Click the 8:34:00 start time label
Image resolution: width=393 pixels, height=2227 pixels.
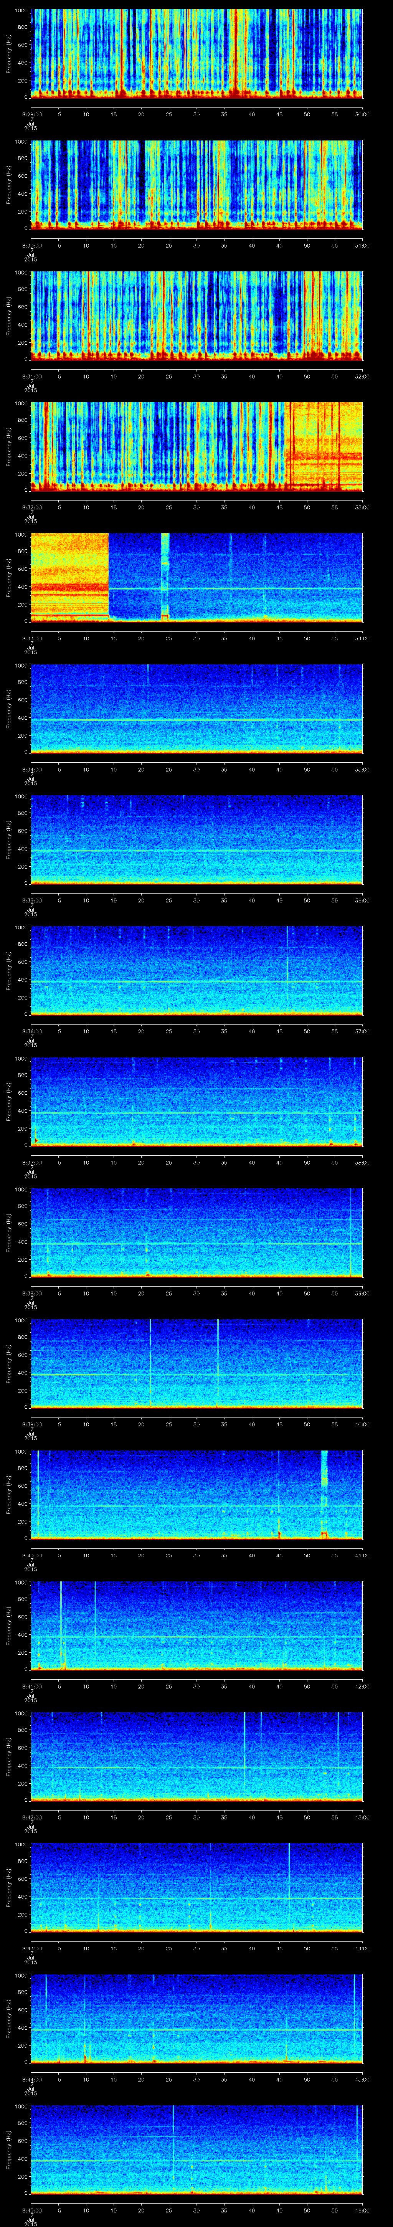click(x=31, y=770)
